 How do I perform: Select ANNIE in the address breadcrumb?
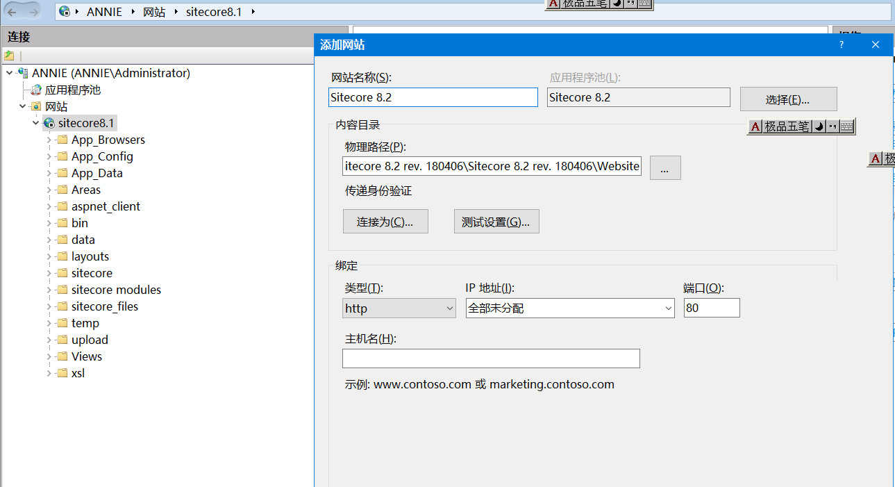tap(105, 12)
